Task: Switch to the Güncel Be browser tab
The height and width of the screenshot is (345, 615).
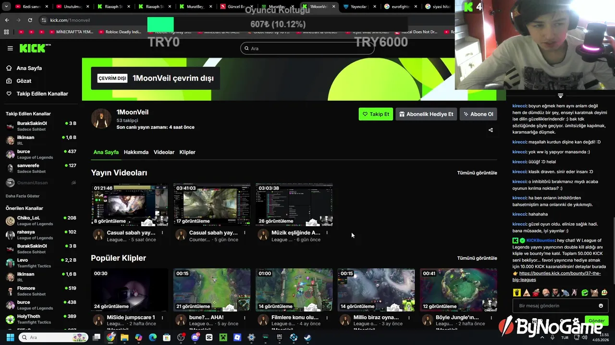Action: (x=236, y=7)
